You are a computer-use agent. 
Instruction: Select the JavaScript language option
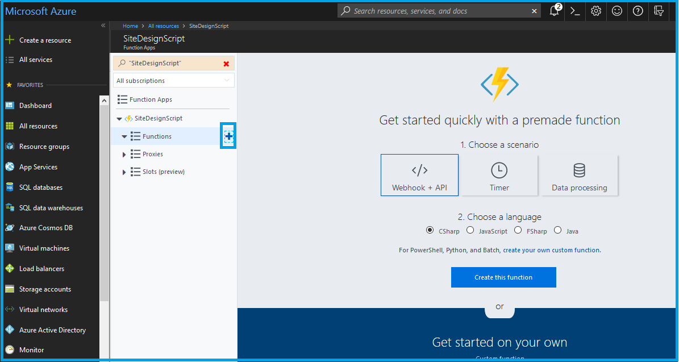click(x=470, y=230)
